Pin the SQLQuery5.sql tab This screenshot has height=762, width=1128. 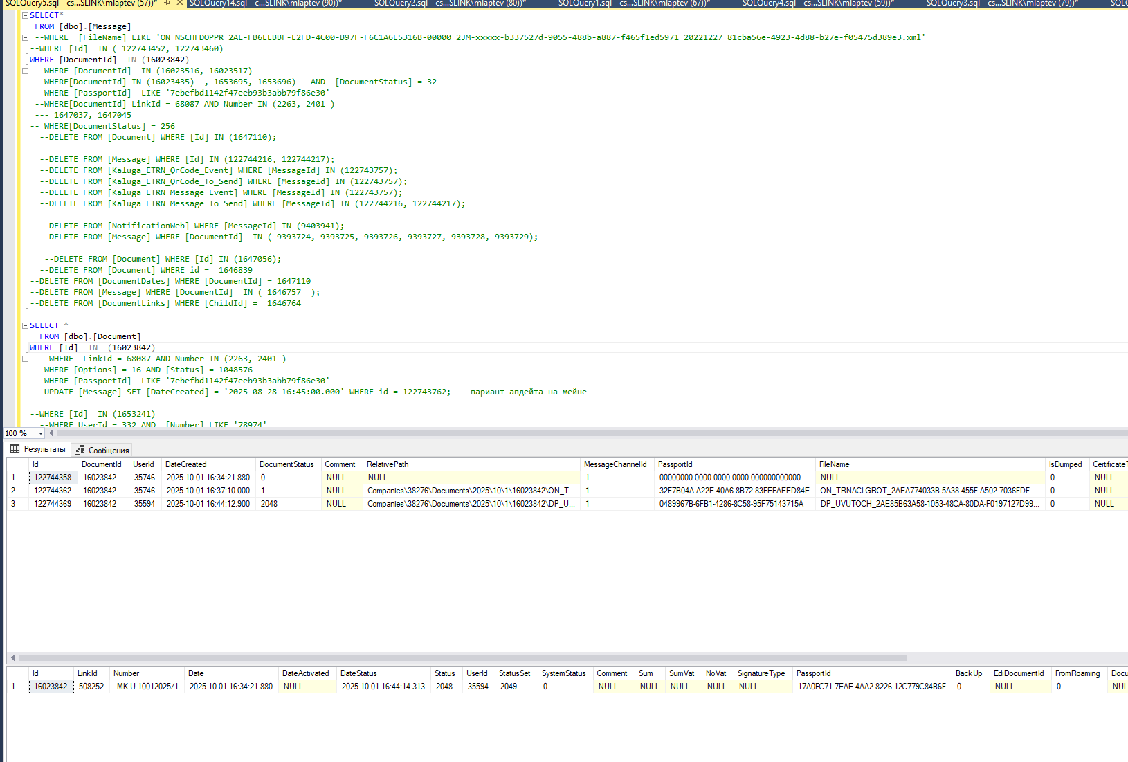(167, 3)
